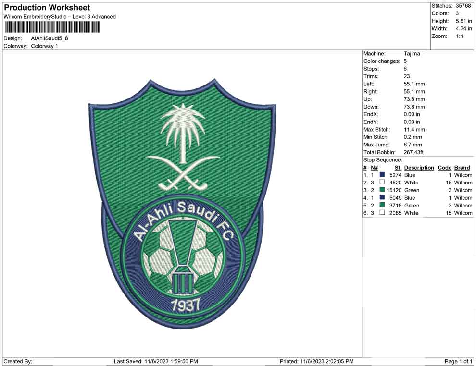
Task: Click the green swatch in stop row 5
Action: (382, 205)
